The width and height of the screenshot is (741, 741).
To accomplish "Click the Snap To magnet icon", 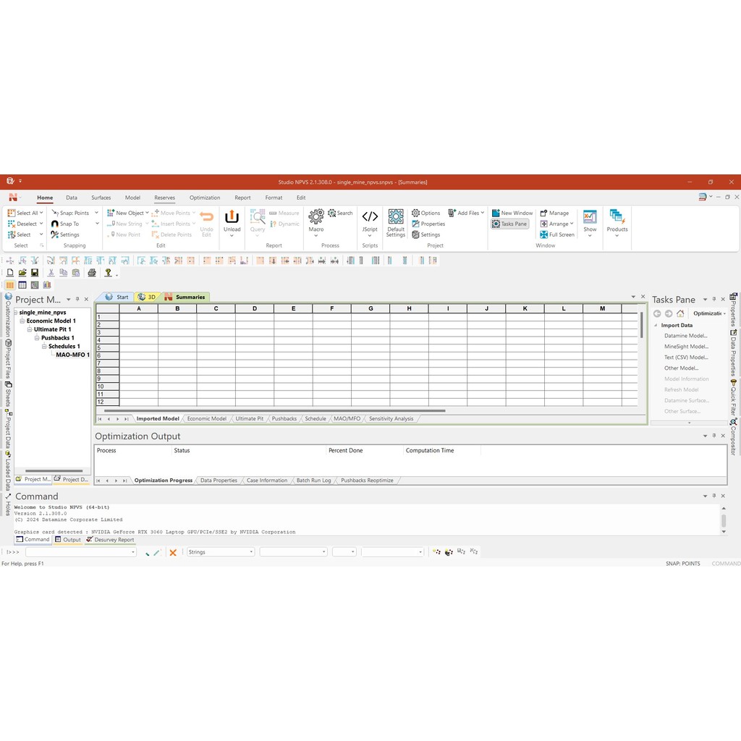I will click(x=55, y=224).
